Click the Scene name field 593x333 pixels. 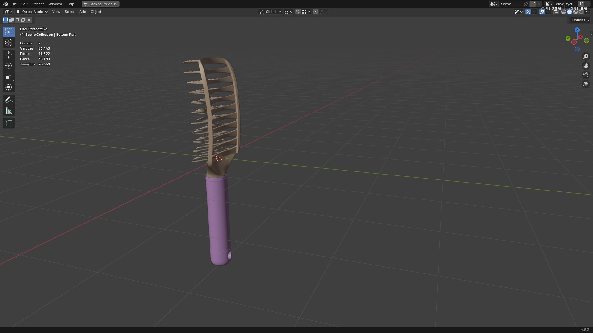point(511,4)
